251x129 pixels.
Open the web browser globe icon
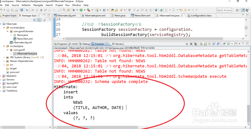point(156,10)
